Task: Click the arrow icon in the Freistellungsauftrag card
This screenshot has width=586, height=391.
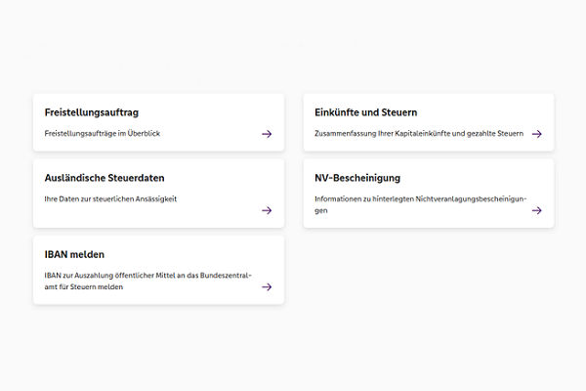Action: [x=267, y=134]
